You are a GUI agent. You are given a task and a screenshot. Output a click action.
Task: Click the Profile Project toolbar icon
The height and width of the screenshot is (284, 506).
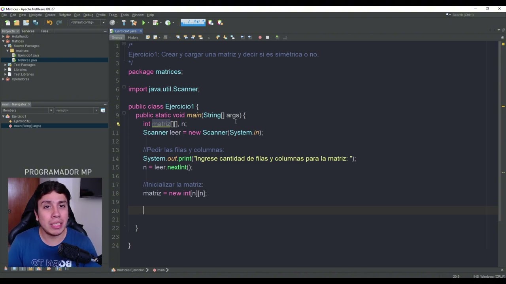pos(168,22)
